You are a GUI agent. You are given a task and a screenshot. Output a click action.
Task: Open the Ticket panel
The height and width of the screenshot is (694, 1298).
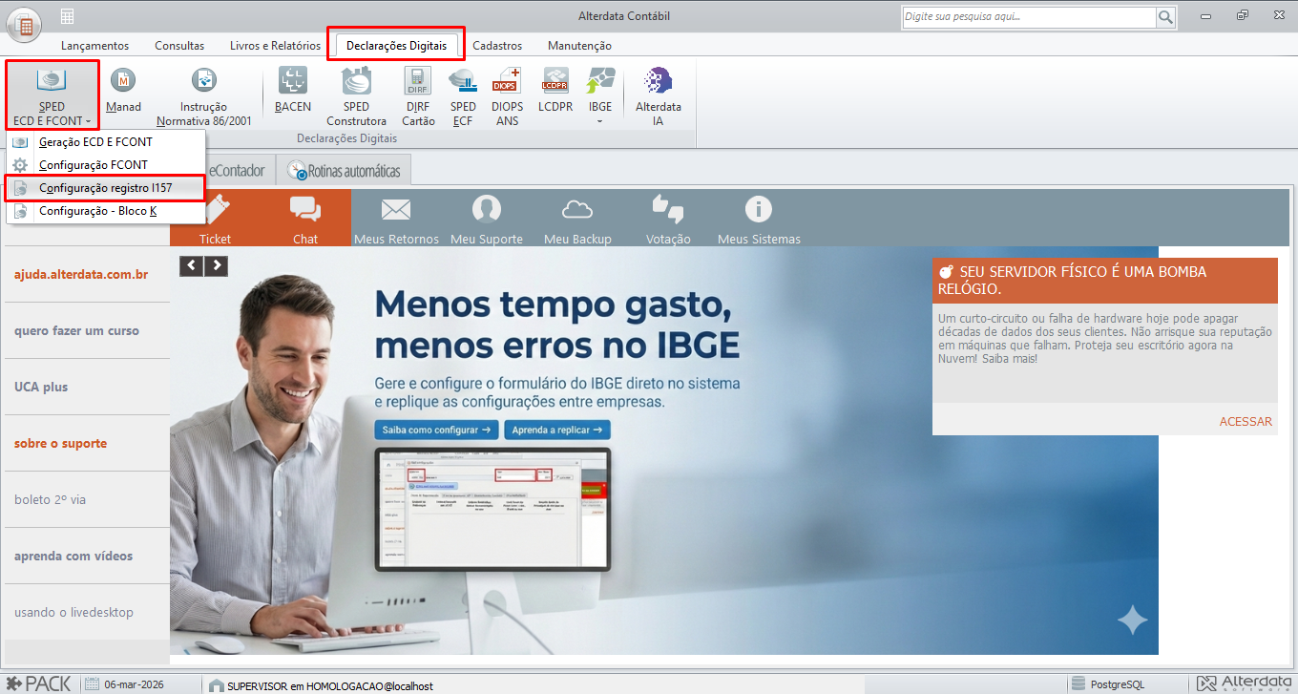point(216,221)
